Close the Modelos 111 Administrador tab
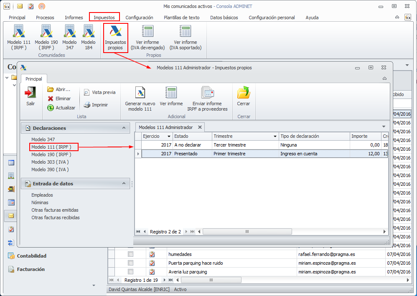Image resolution: width=417 pixels, height=296 pixels. pyautogui.click(x=200, y=127)
